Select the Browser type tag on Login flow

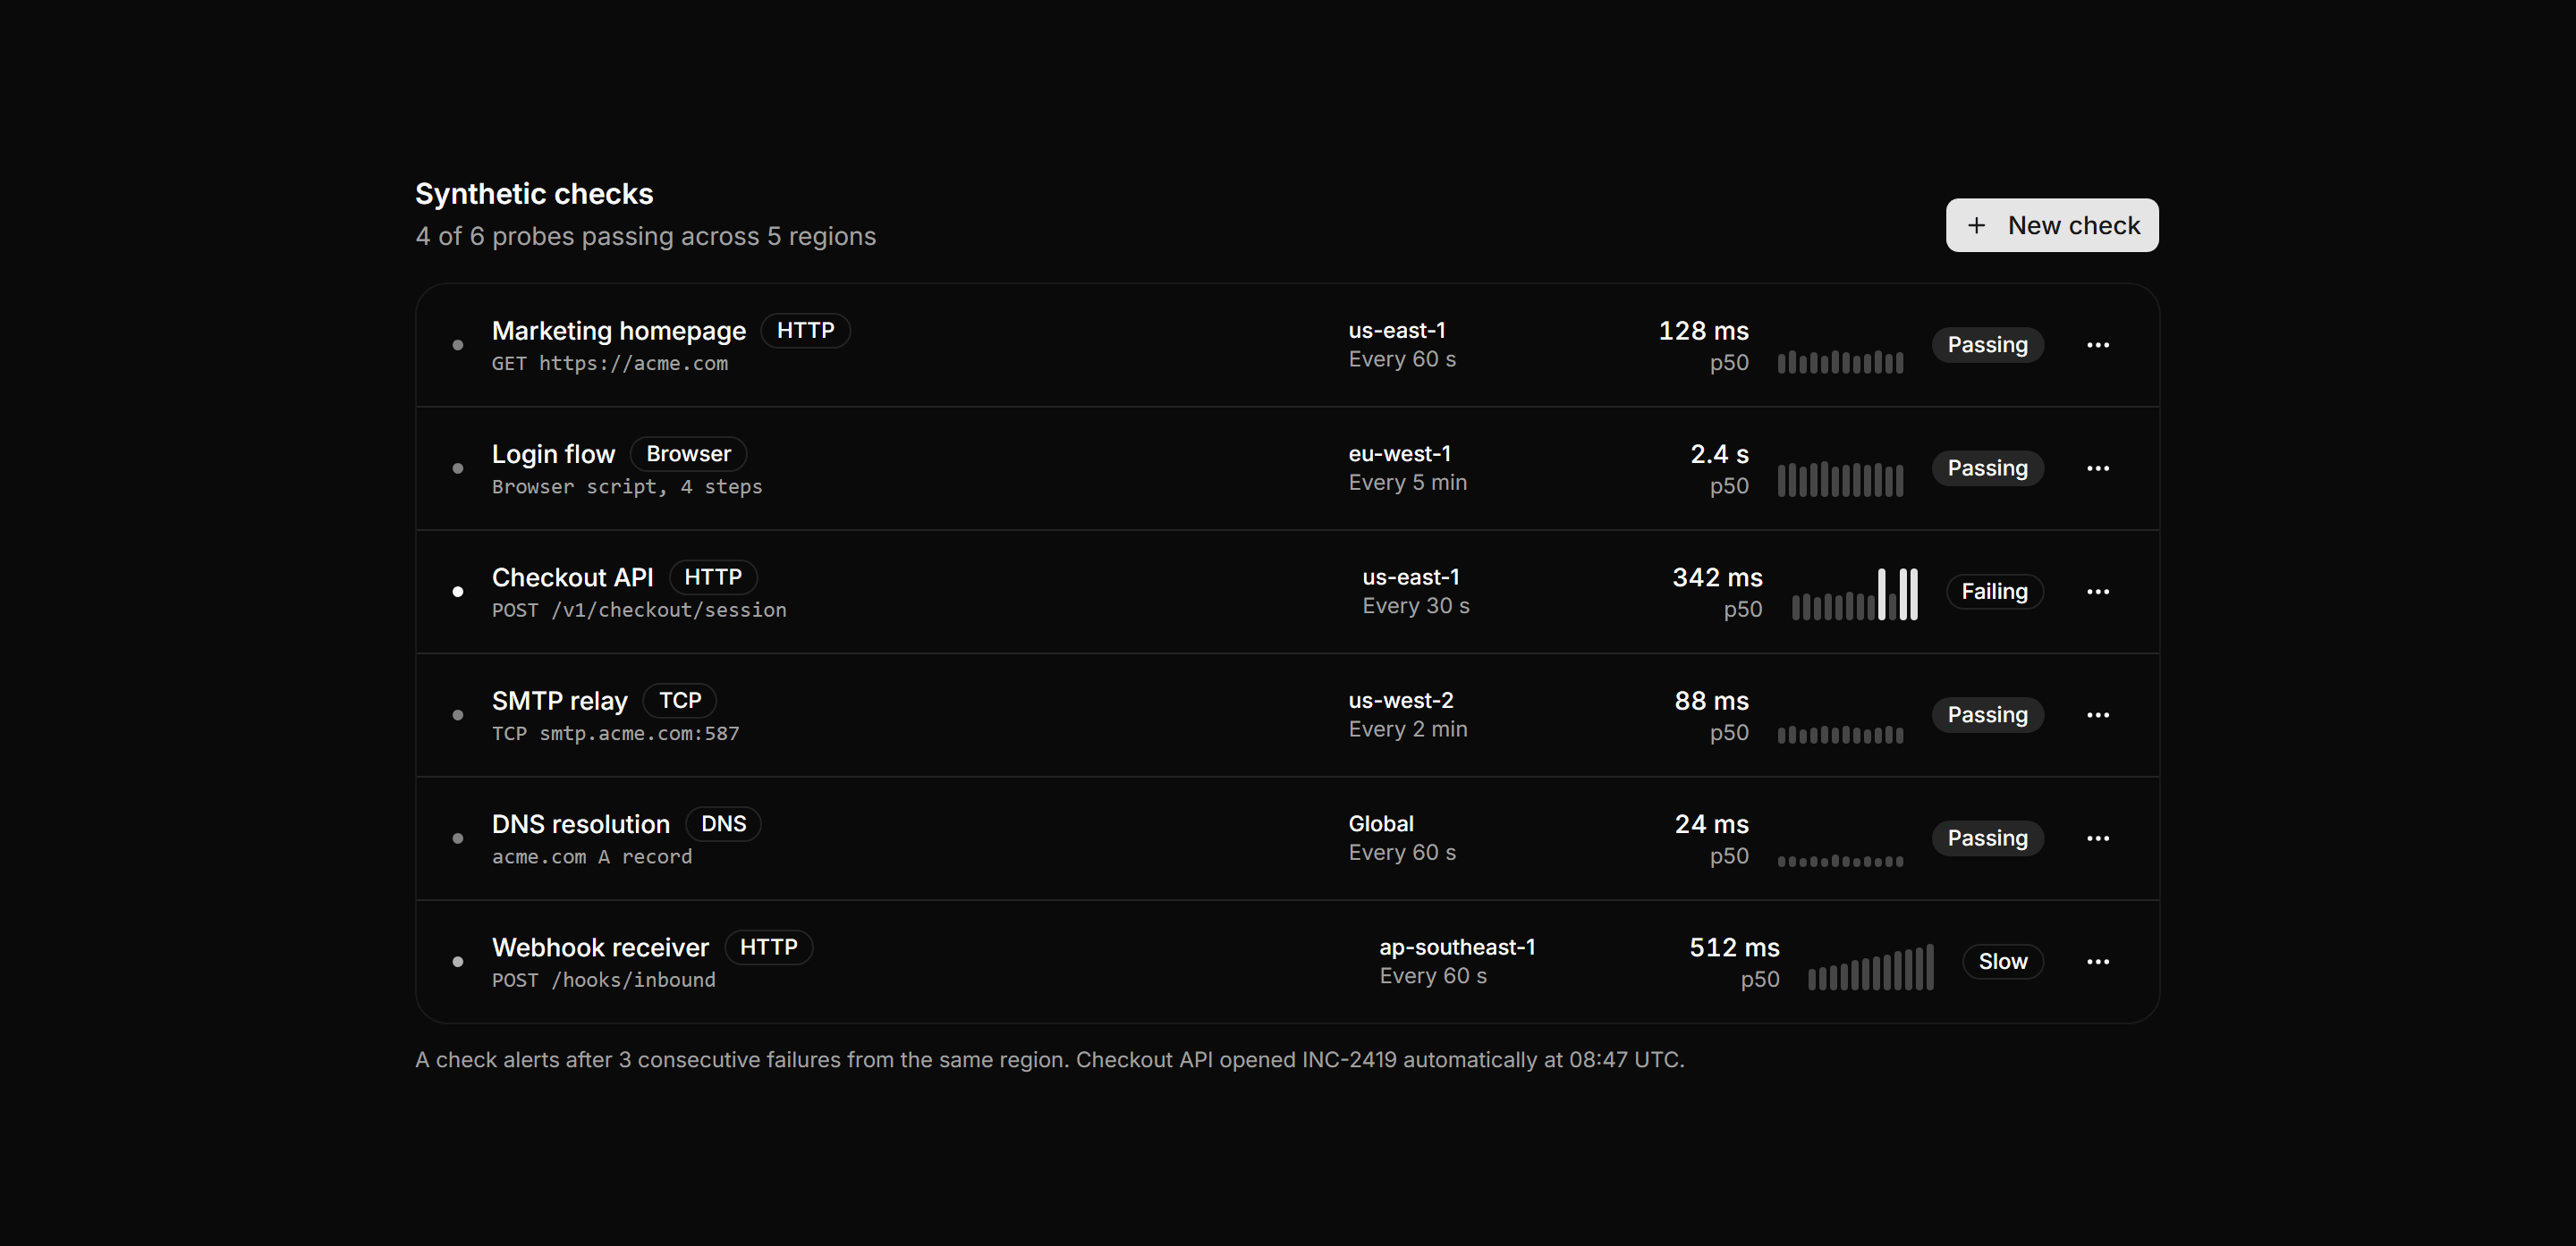[x=688, y=454]
